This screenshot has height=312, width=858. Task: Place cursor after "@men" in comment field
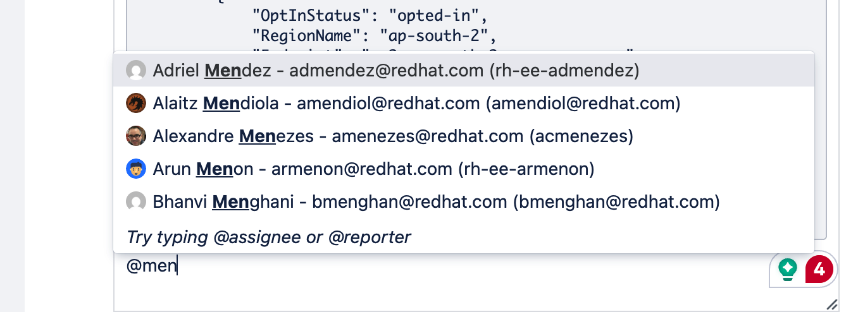pos(177,267)
